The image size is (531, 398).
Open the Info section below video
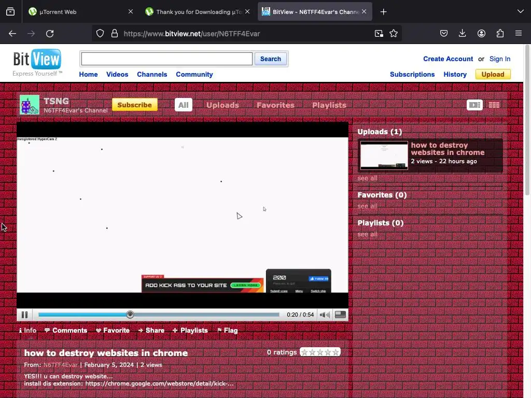(x=28, y=330)
